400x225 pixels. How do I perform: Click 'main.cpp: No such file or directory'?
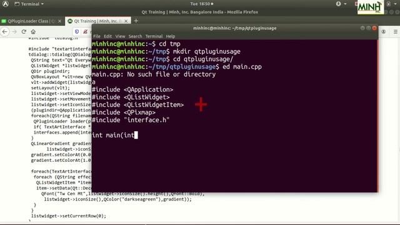(154, 74)
